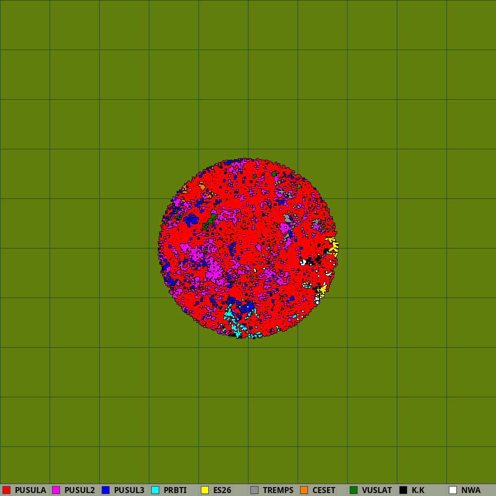Screen dimensions: 496x496
Task: Click the red PUSULA legend swatch
Action: (x=6, y=490)
